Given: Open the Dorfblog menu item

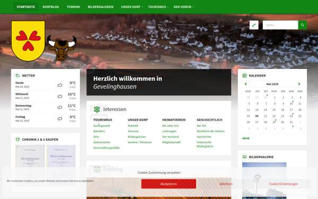Looking at the screenshot, I should coord(51,7).
